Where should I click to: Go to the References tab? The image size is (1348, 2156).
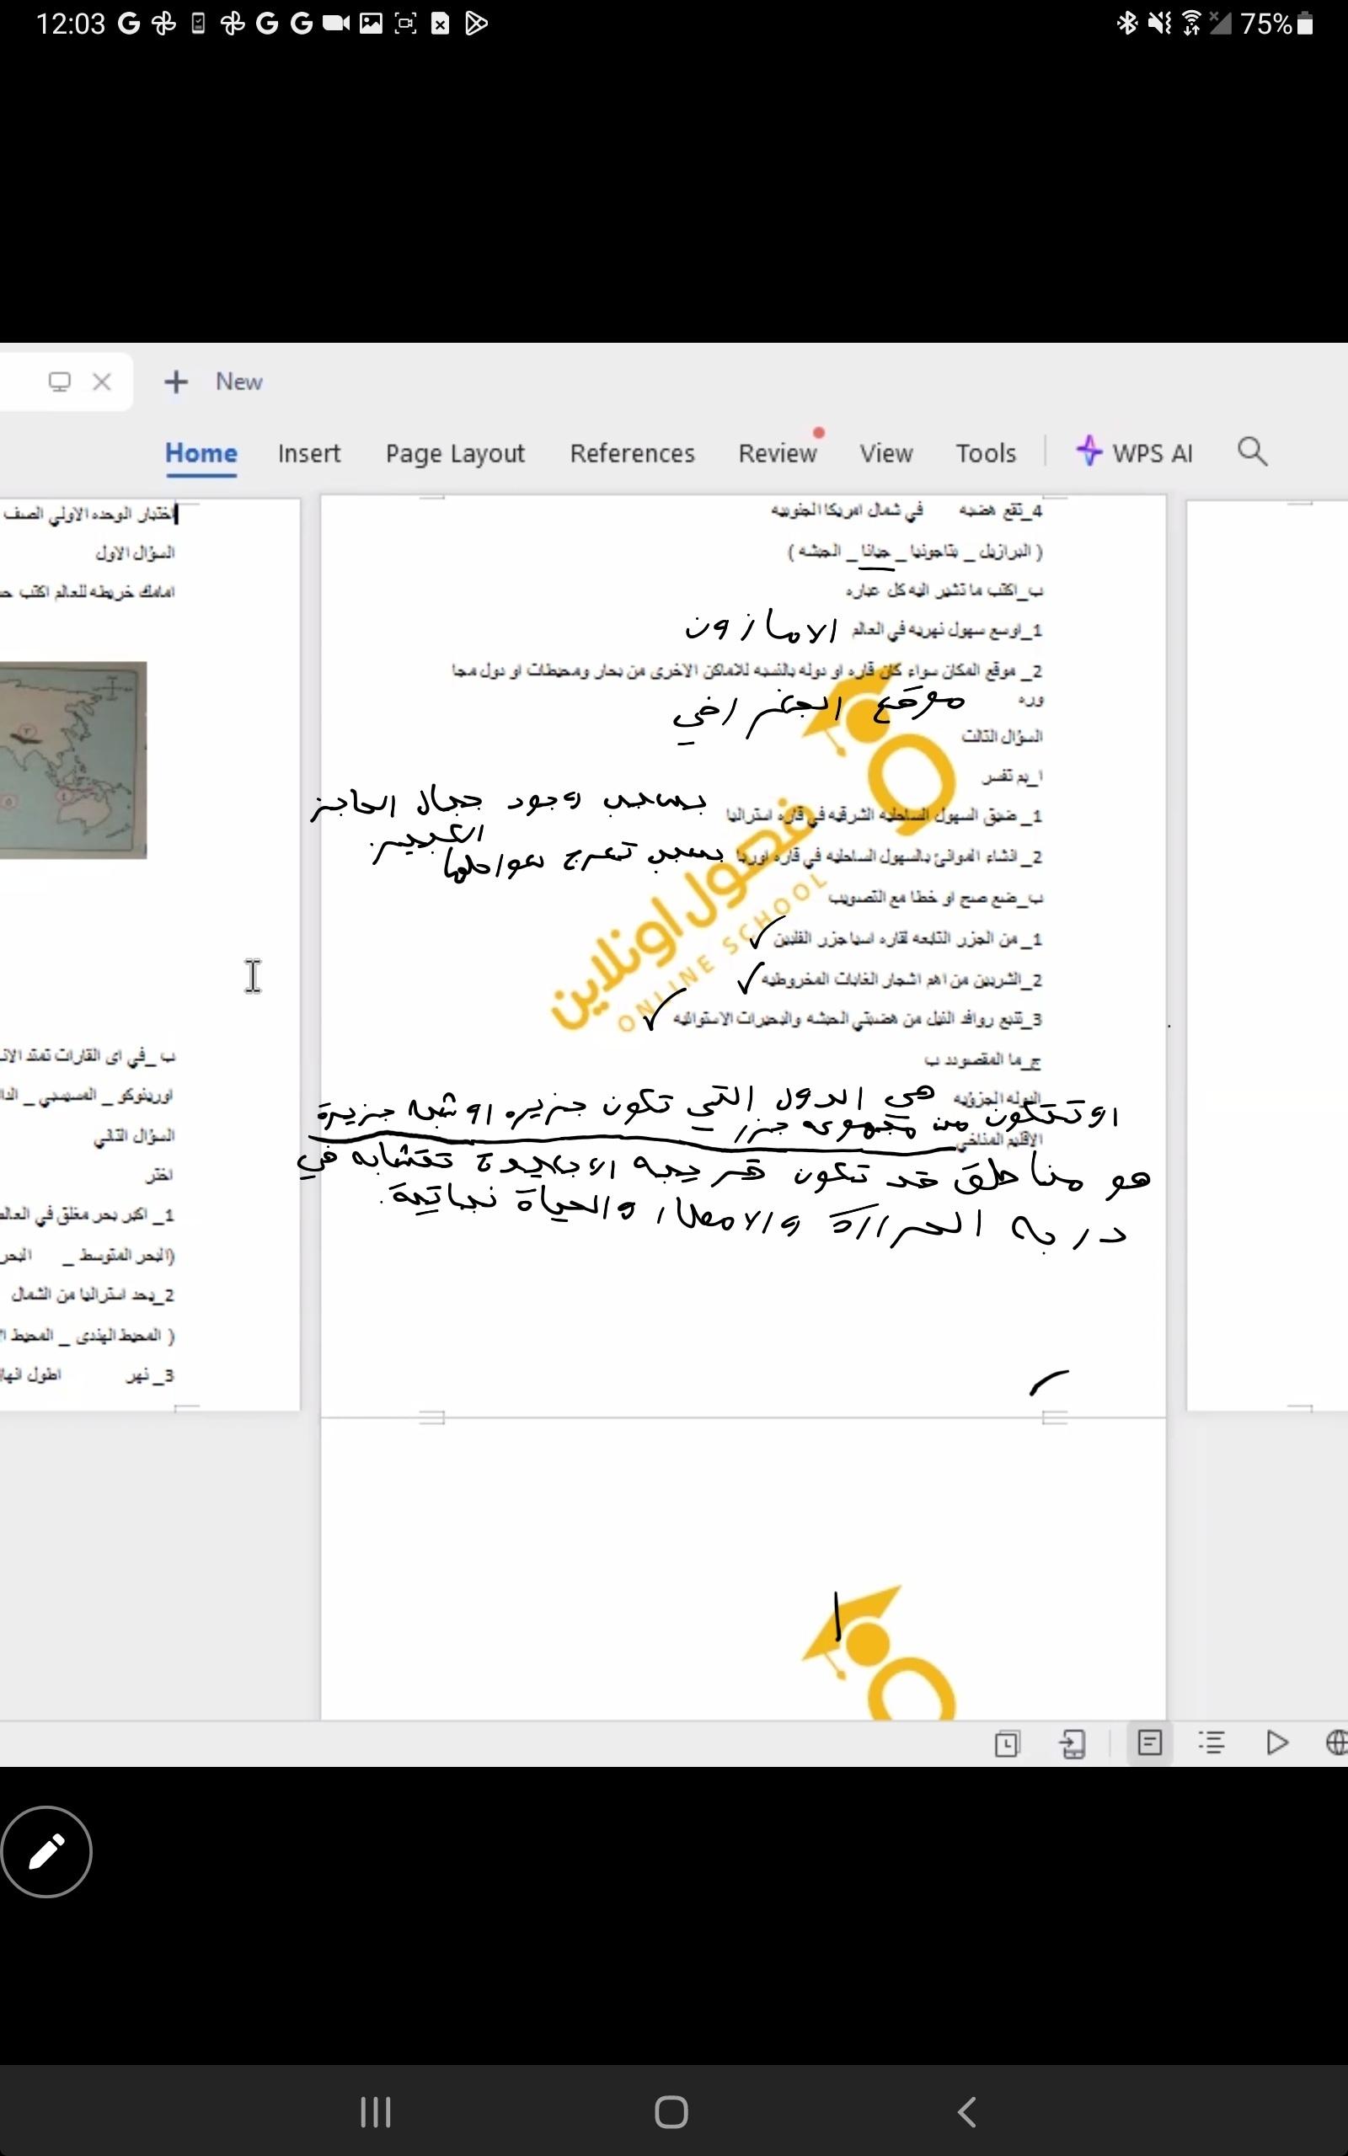click(x=632, y=453)
